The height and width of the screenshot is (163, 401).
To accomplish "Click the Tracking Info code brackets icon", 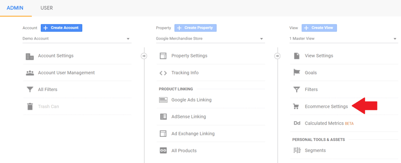I will 163,73.
